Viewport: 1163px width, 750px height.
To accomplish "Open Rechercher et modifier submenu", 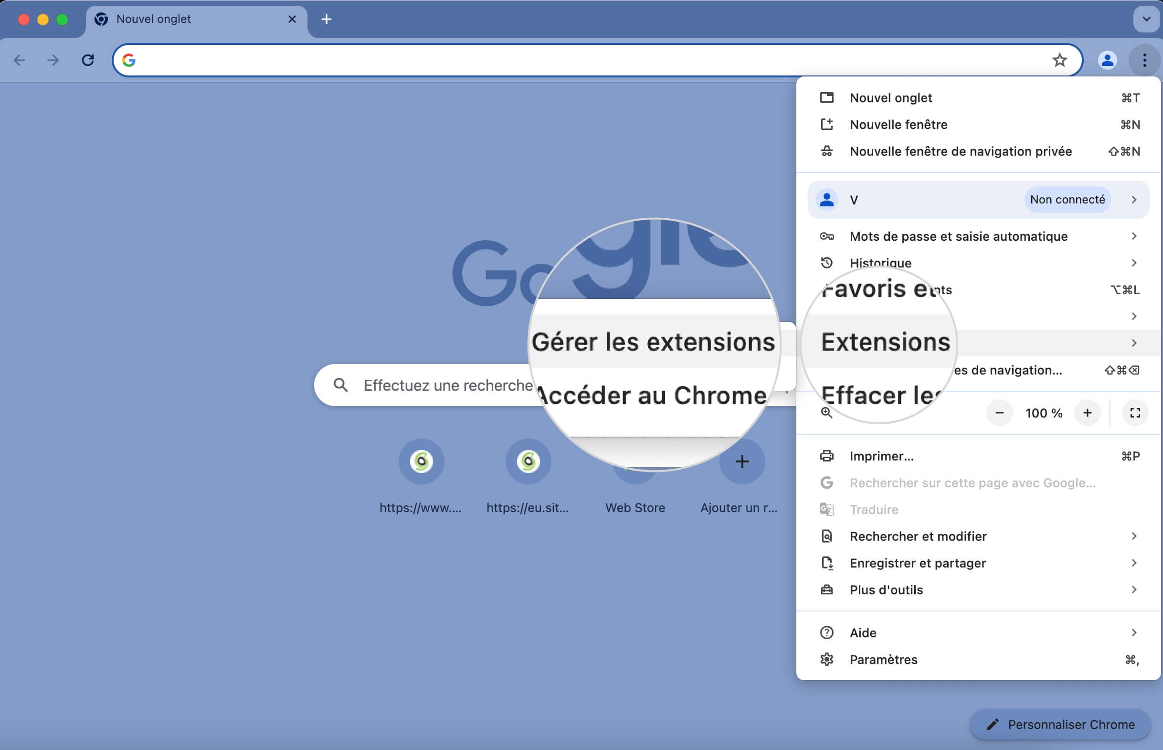I will [979, 536].
